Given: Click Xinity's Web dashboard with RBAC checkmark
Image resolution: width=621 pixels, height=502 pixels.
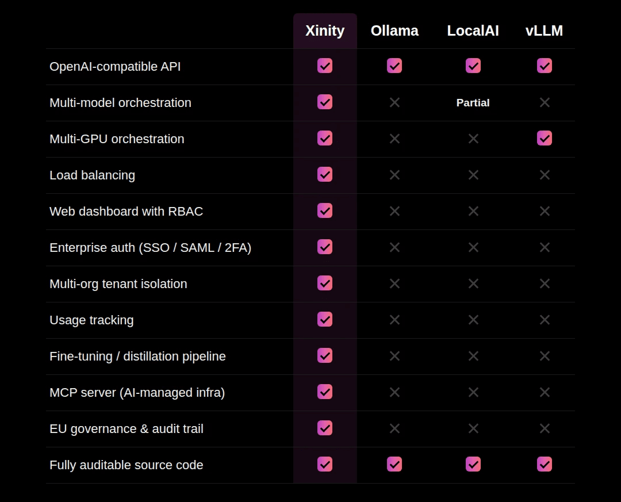Looking at the screenshot, I should (325, 211).
